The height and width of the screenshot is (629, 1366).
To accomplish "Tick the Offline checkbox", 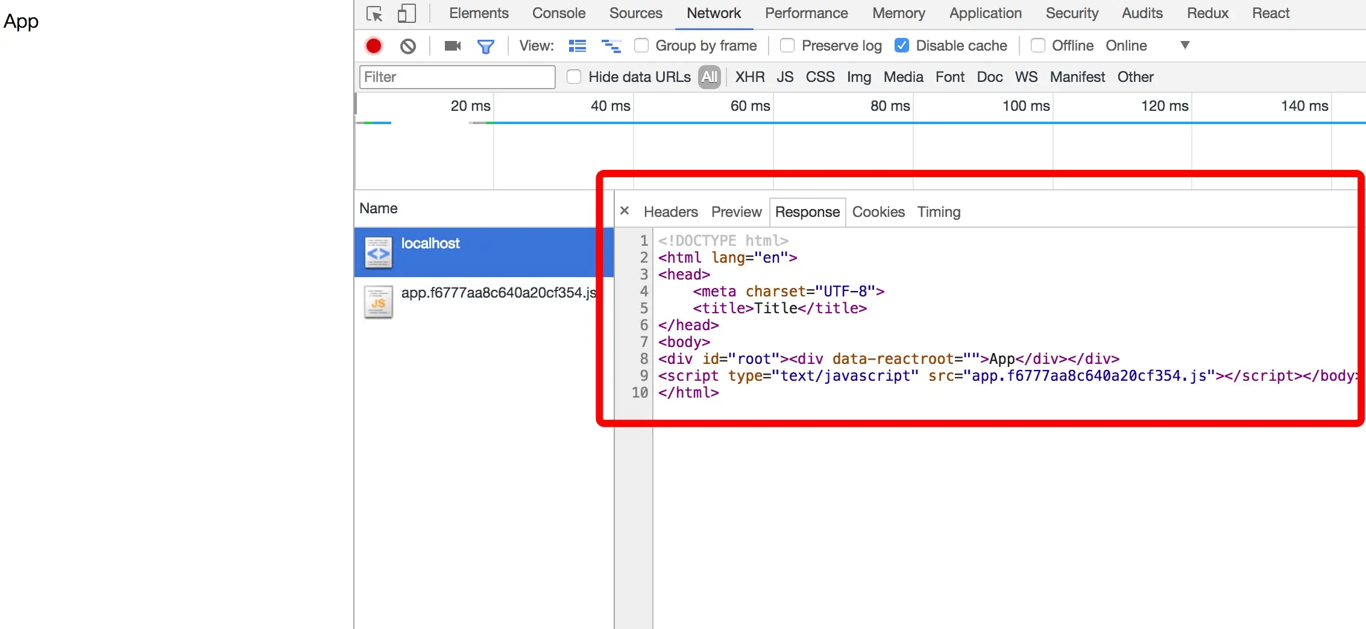I will click(1038, 45).
